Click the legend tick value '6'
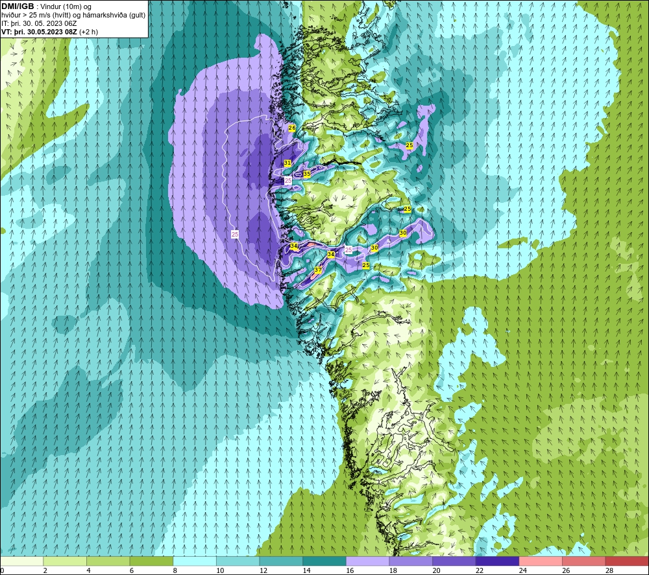 (132, 570)
